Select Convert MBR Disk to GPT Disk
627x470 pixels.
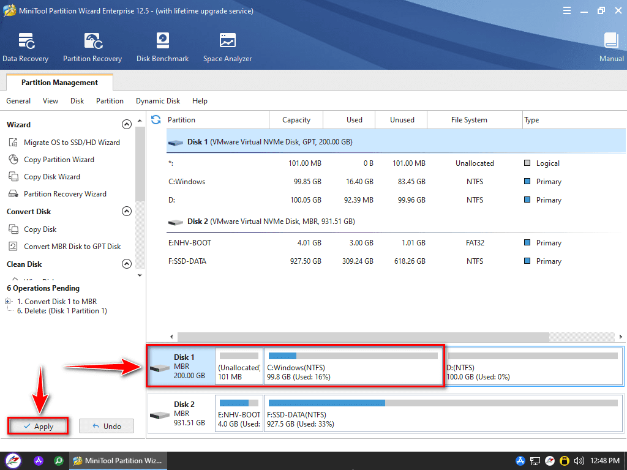click(67, 246)
